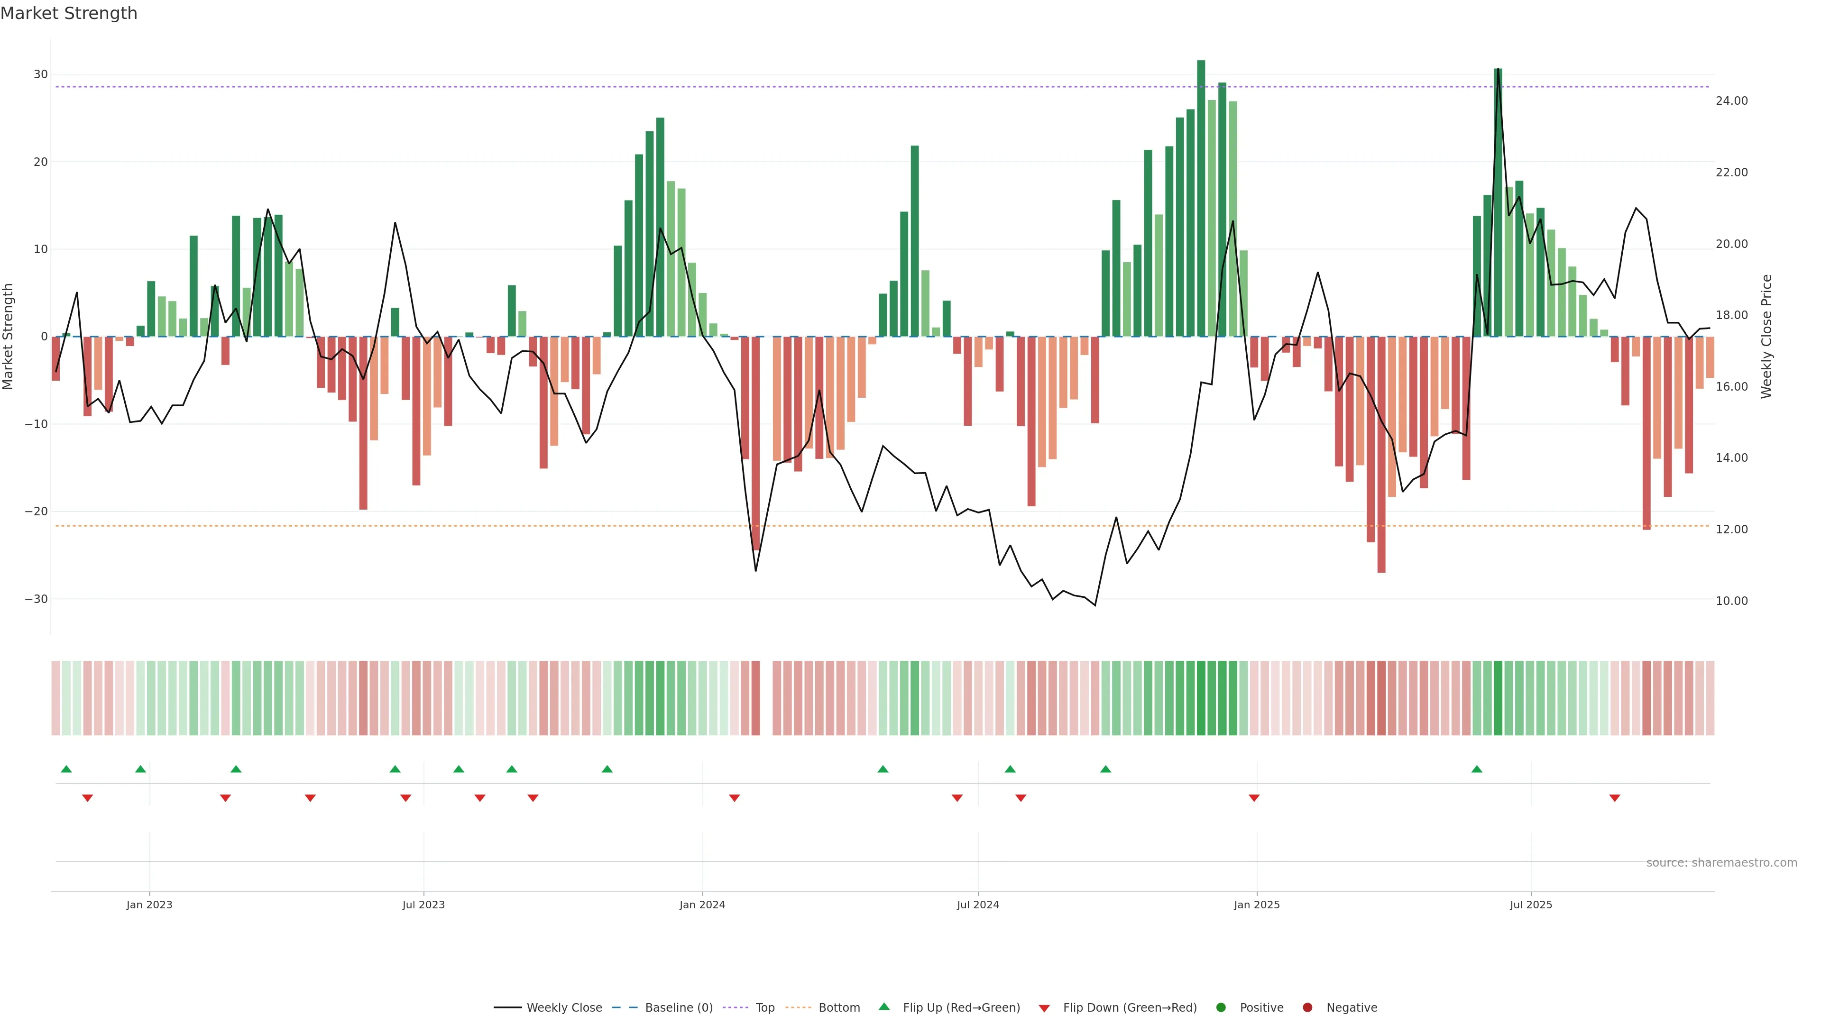
Task: Click the red flip-down triangle just after Jan 2024
Action: pos(735,798)
